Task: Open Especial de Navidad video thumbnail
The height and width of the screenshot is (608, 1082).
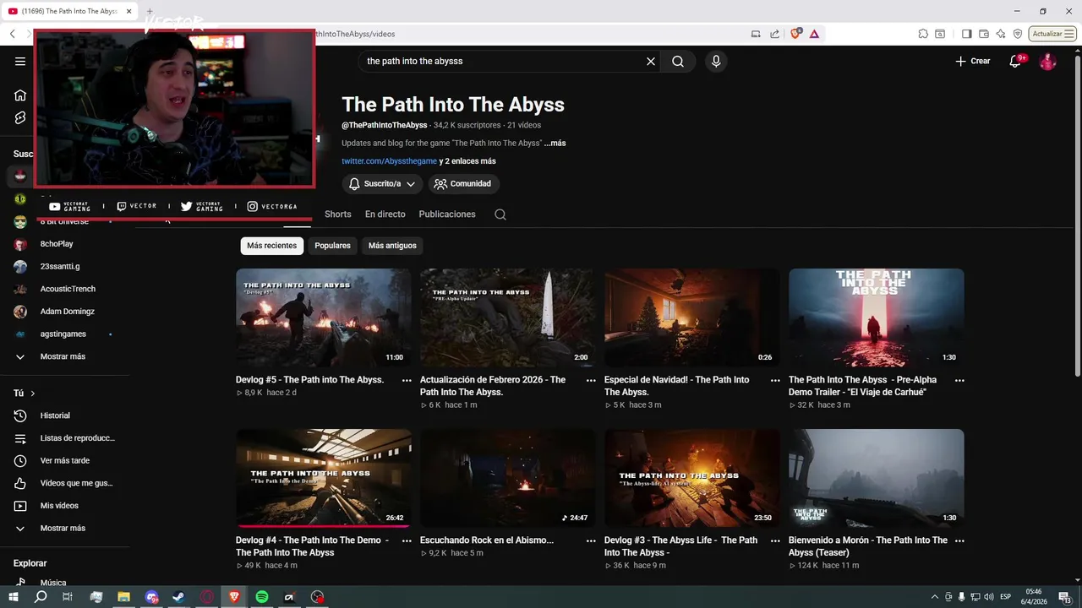Action: tap(692, 318)
